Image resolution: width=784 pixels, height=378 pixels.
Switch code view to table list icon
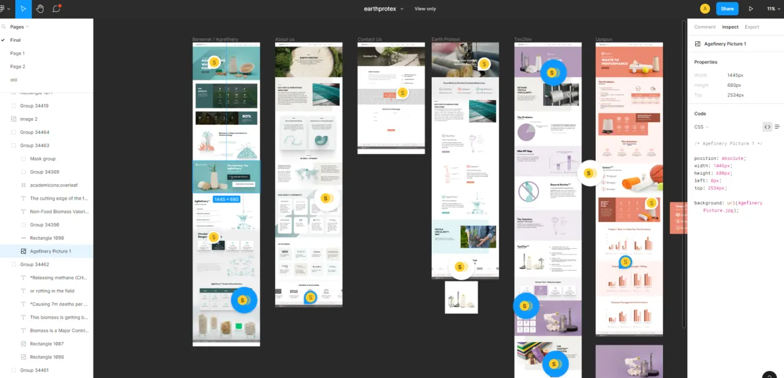click(777, 127)
